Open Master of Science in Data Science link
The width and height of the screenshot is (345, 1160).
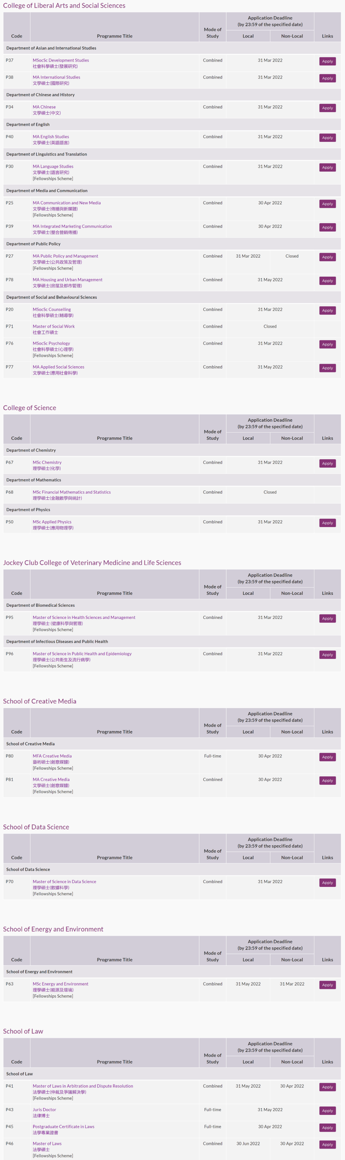(x=65, y=882)
